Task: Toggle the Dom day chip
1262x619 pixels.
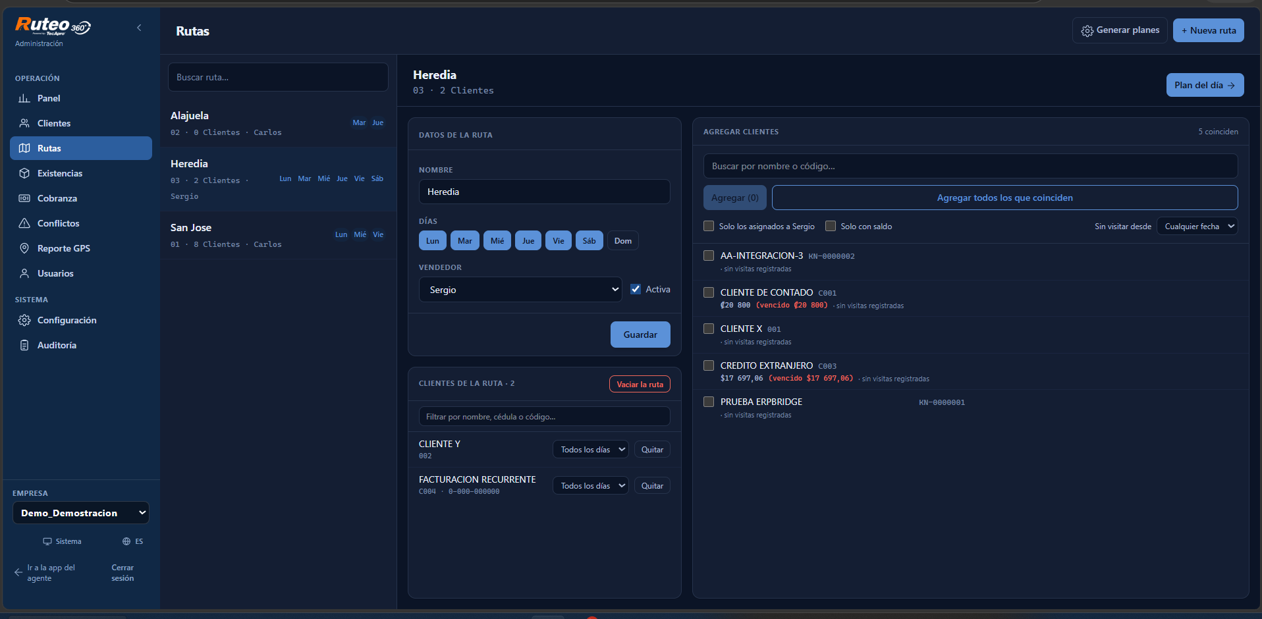Action: pos(623,241)
